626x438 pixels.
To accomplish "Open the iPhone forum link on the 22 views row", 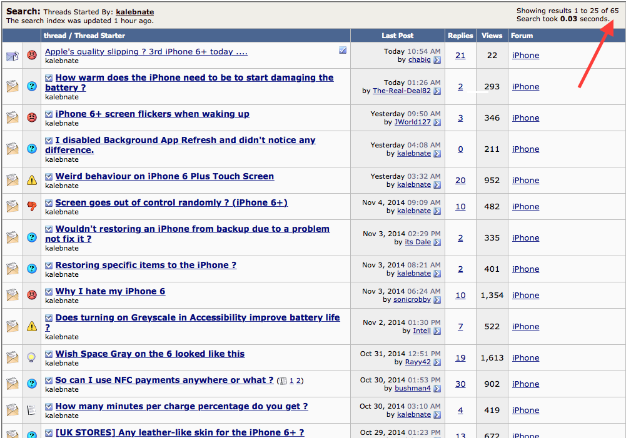I will point(525,56).
